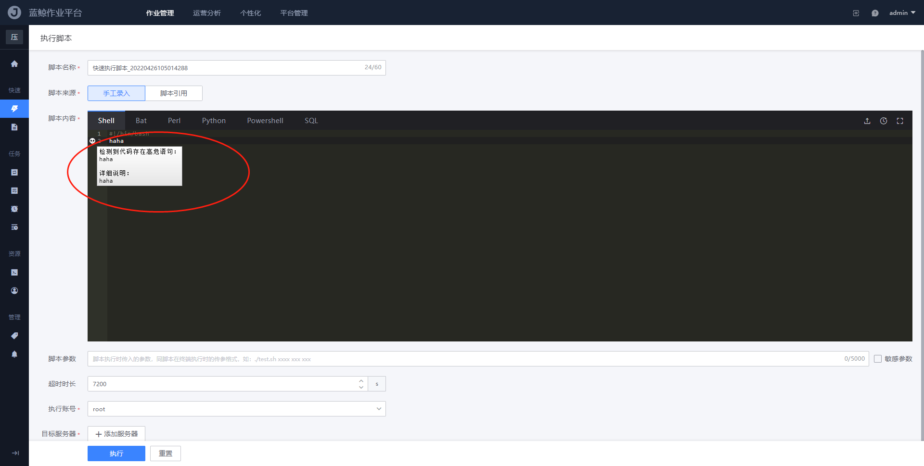This screenshot has height=466, width=924.
Task: Toggle fullscreen mode for the script editor
Action: pyautogui.click(x=900, y=121)
